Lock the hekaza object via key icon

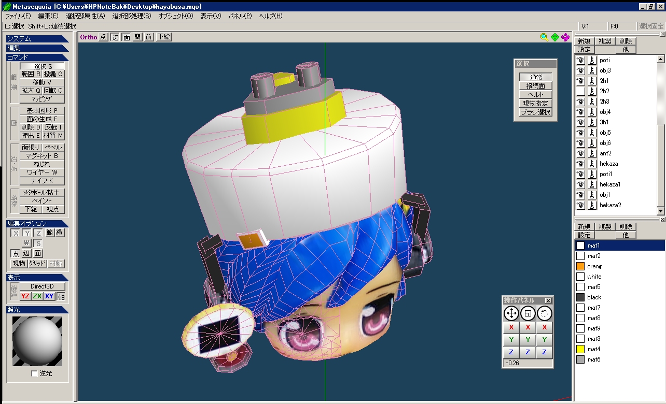click(x=592, y=164)
